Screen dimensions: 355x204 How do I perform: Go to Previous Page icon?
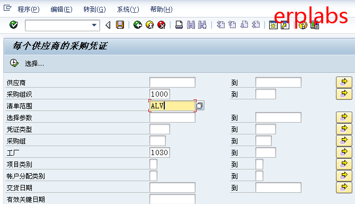click(x=232, y=25)
